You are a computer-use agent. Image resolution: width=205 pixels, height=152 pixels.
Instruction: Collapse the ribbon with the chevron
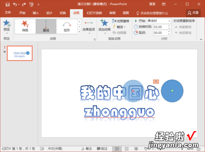point(201,39)
